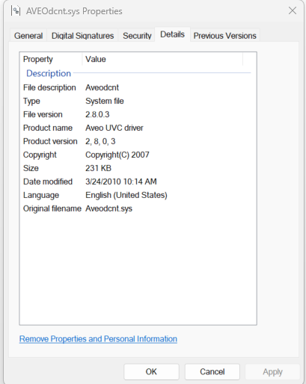
Task: Select the File description property label
Action: (49, 87)
